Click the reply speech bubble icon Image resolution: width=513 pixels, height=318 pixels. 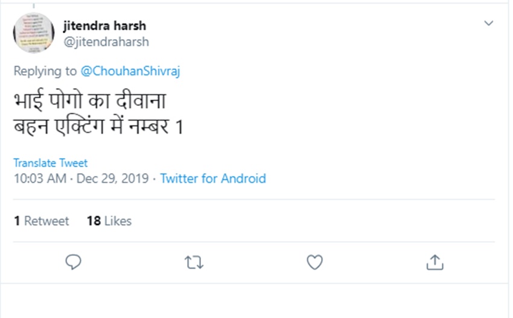(x=73, y=262)
